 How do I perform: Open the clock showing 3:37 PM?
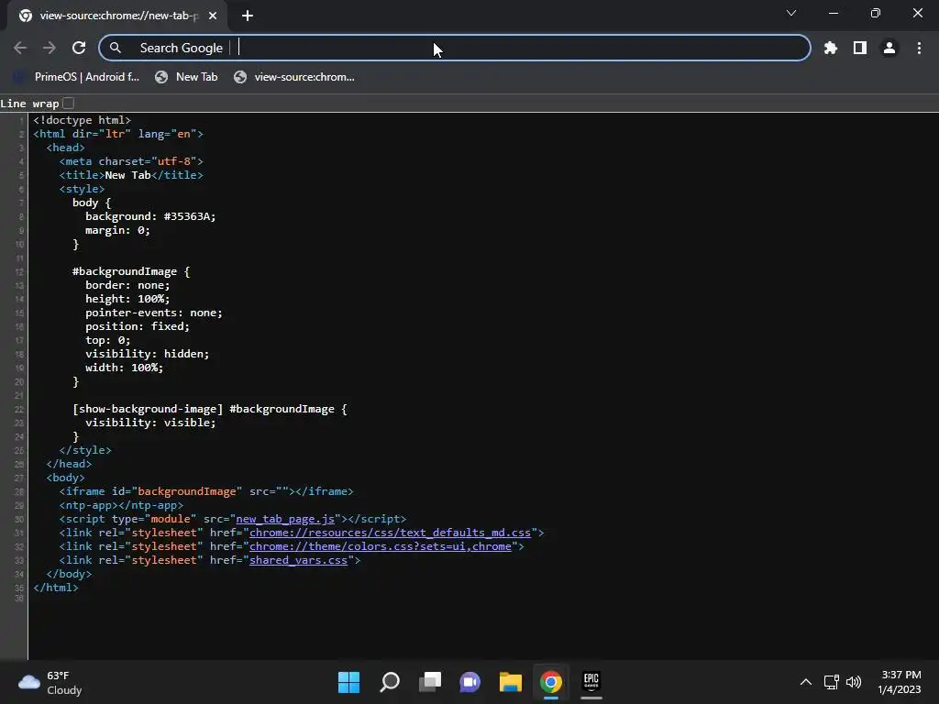(x=900, y=682)
